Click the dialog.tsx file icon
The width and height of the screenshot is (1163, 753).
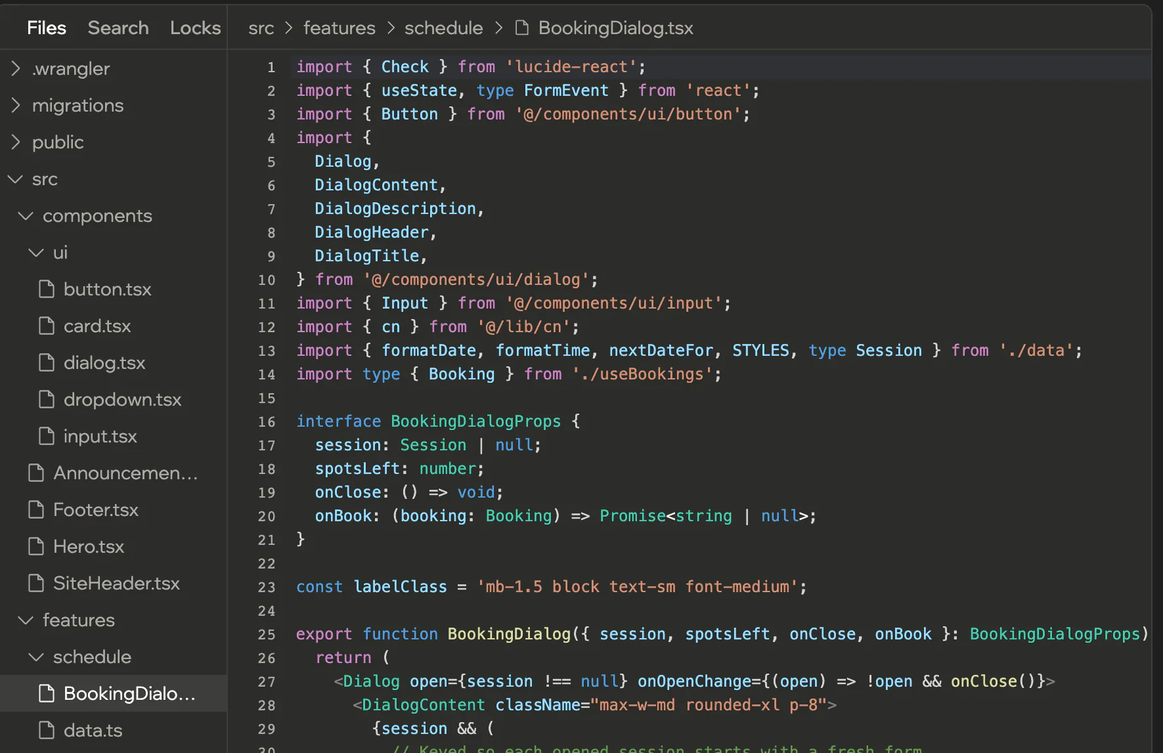pyautogui.click(x=47, y=362)
